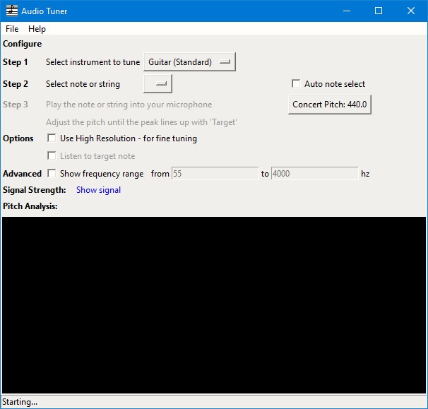
Task: Click the 'from' frequency field showing 55
Action: [215, 174]
